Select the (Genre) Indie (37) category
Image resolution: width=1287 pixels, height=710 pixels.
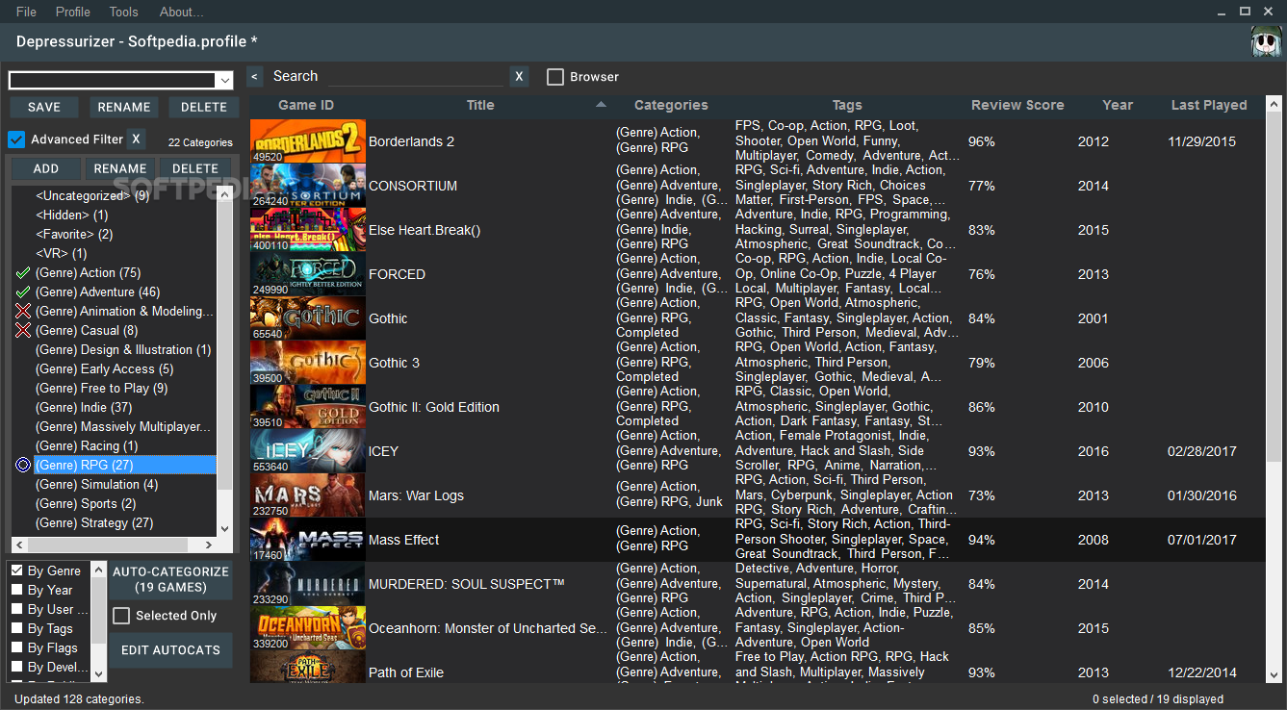click(84, 407)
